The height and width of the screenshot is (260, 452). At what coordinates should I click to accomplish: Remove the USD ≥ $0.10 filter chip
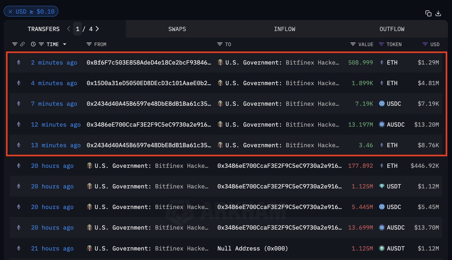point(10,12)
